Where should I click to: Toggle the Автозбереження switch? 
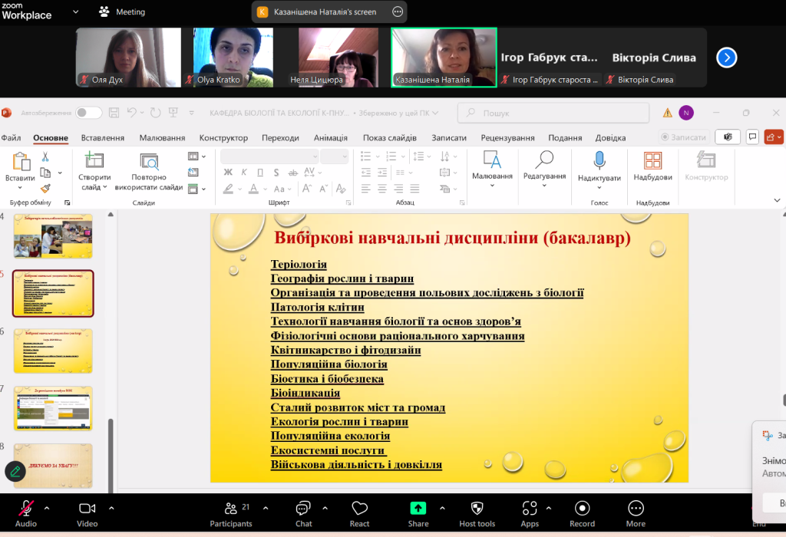[88, 113]
